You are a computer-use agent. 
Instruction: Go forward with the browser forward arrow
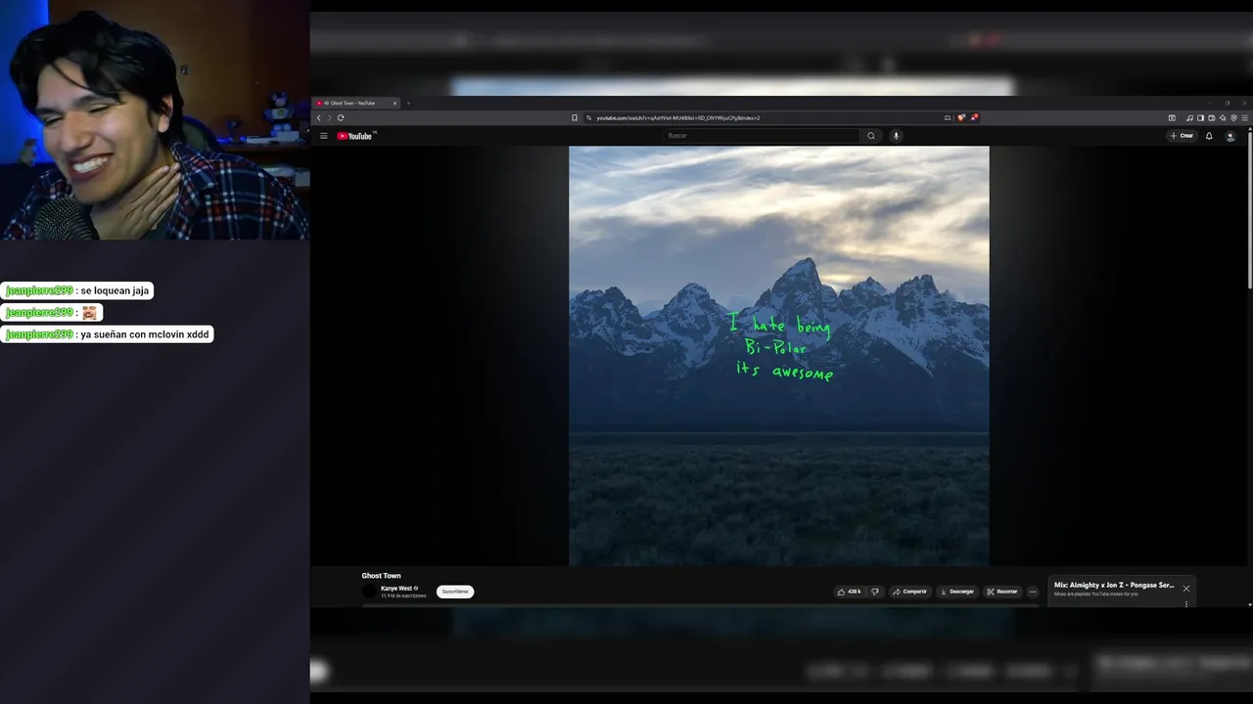330,117
